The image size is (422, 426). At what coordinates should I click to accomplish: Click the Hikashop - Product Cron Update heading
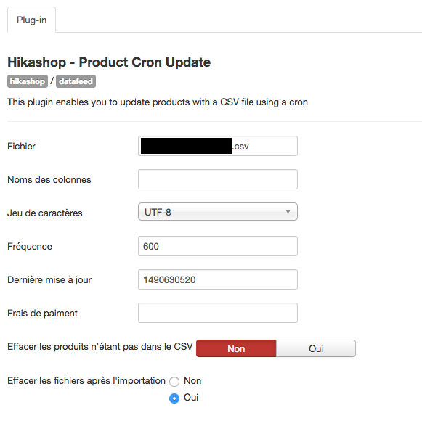(x=109, y=62)
